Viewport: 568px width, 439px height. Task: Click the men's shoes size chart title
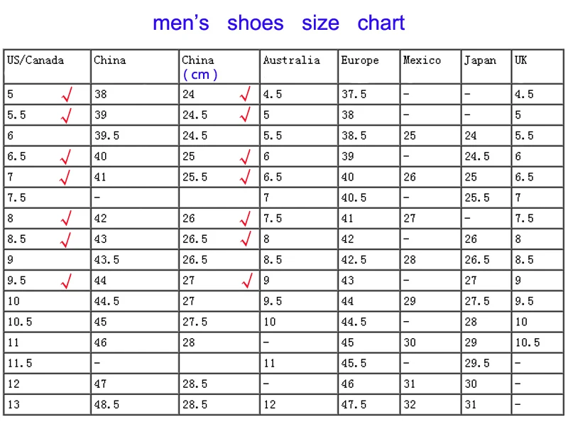(278, 23)
